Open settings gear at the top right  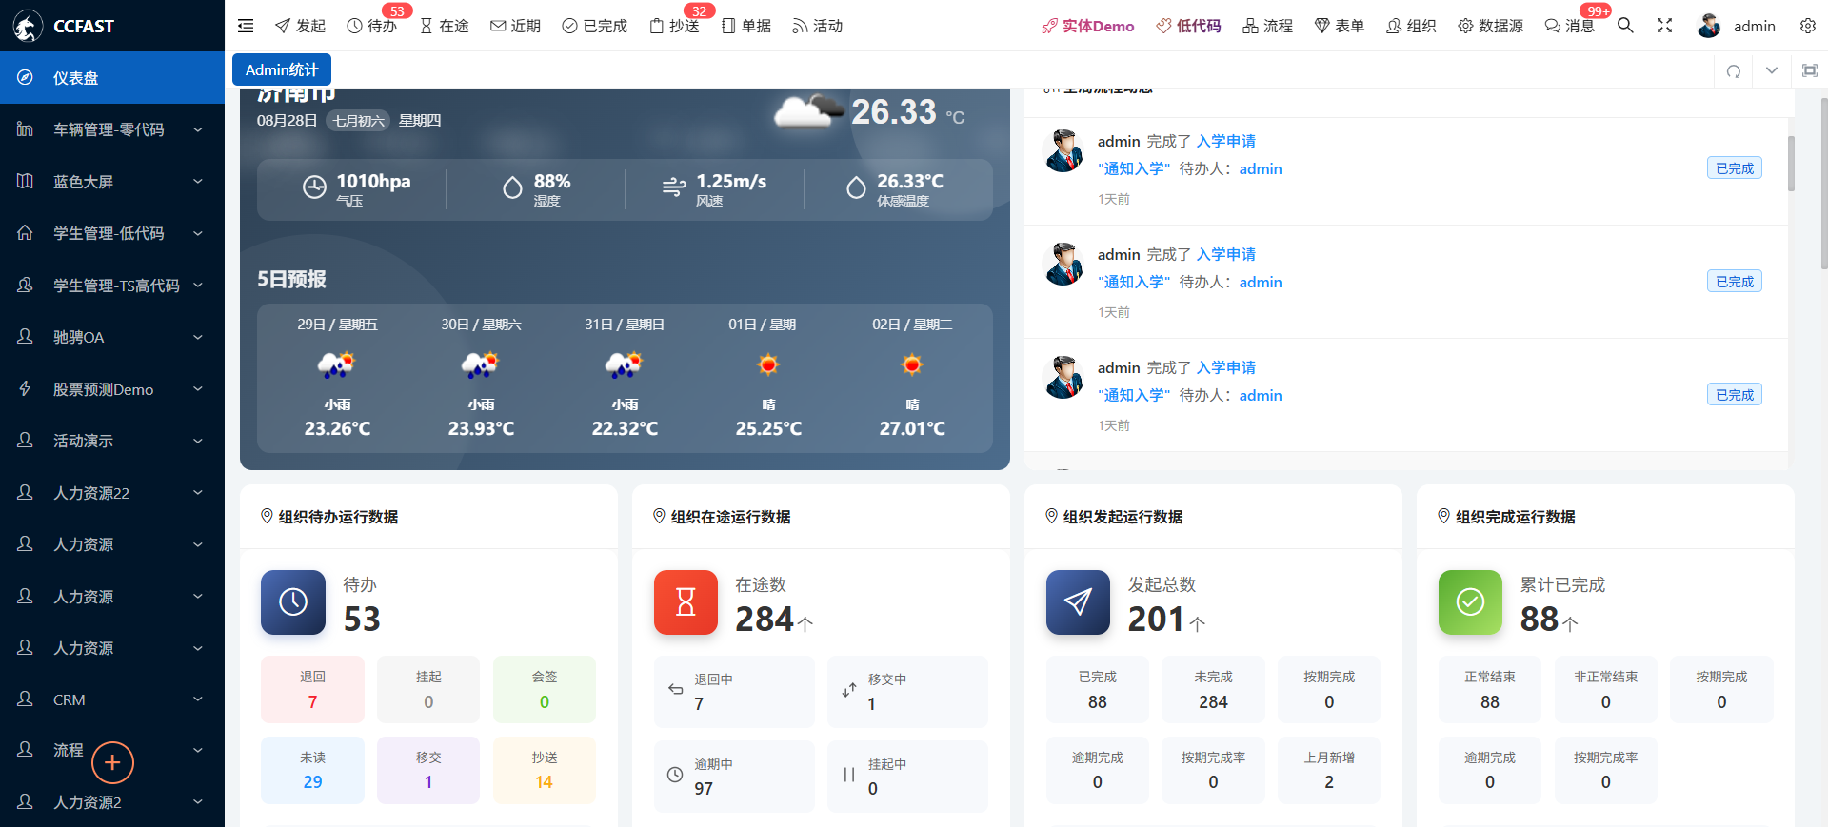tap(1808, 26)
